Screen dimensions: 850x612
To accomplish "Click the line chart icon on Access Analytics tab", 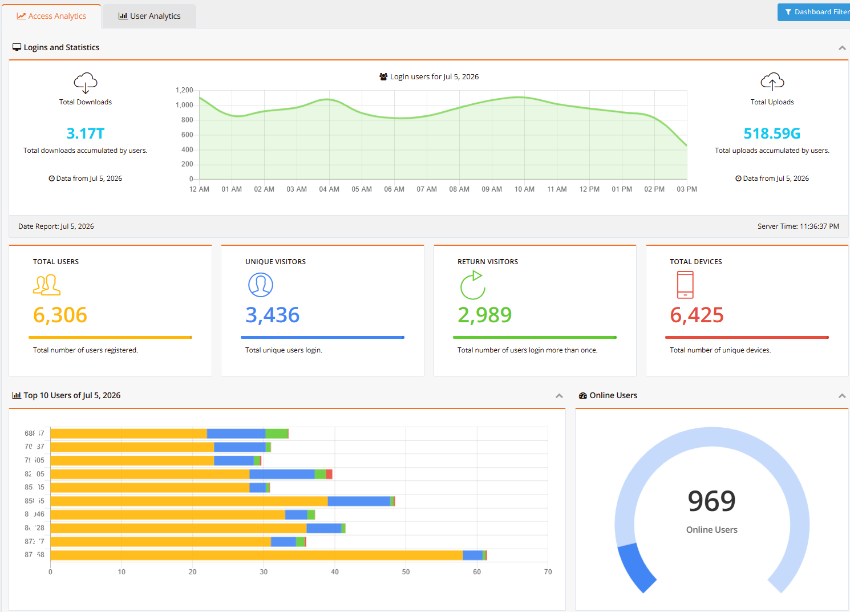I will tap(21, 16).
